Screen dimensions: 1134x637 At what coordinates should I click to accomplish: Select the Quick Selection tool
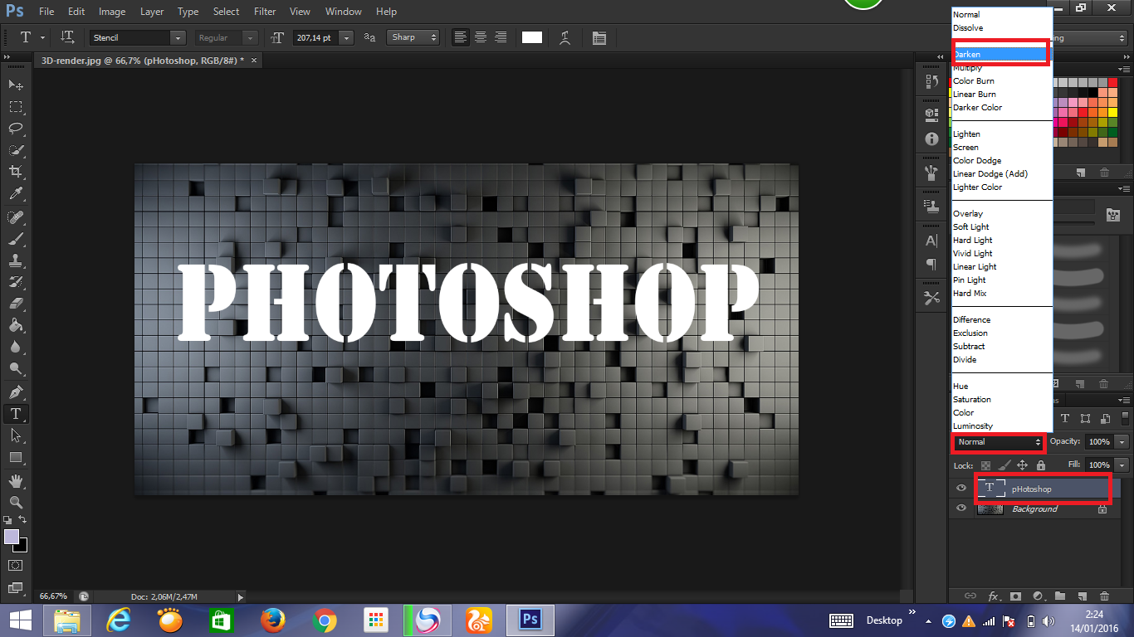coord(16,150)
